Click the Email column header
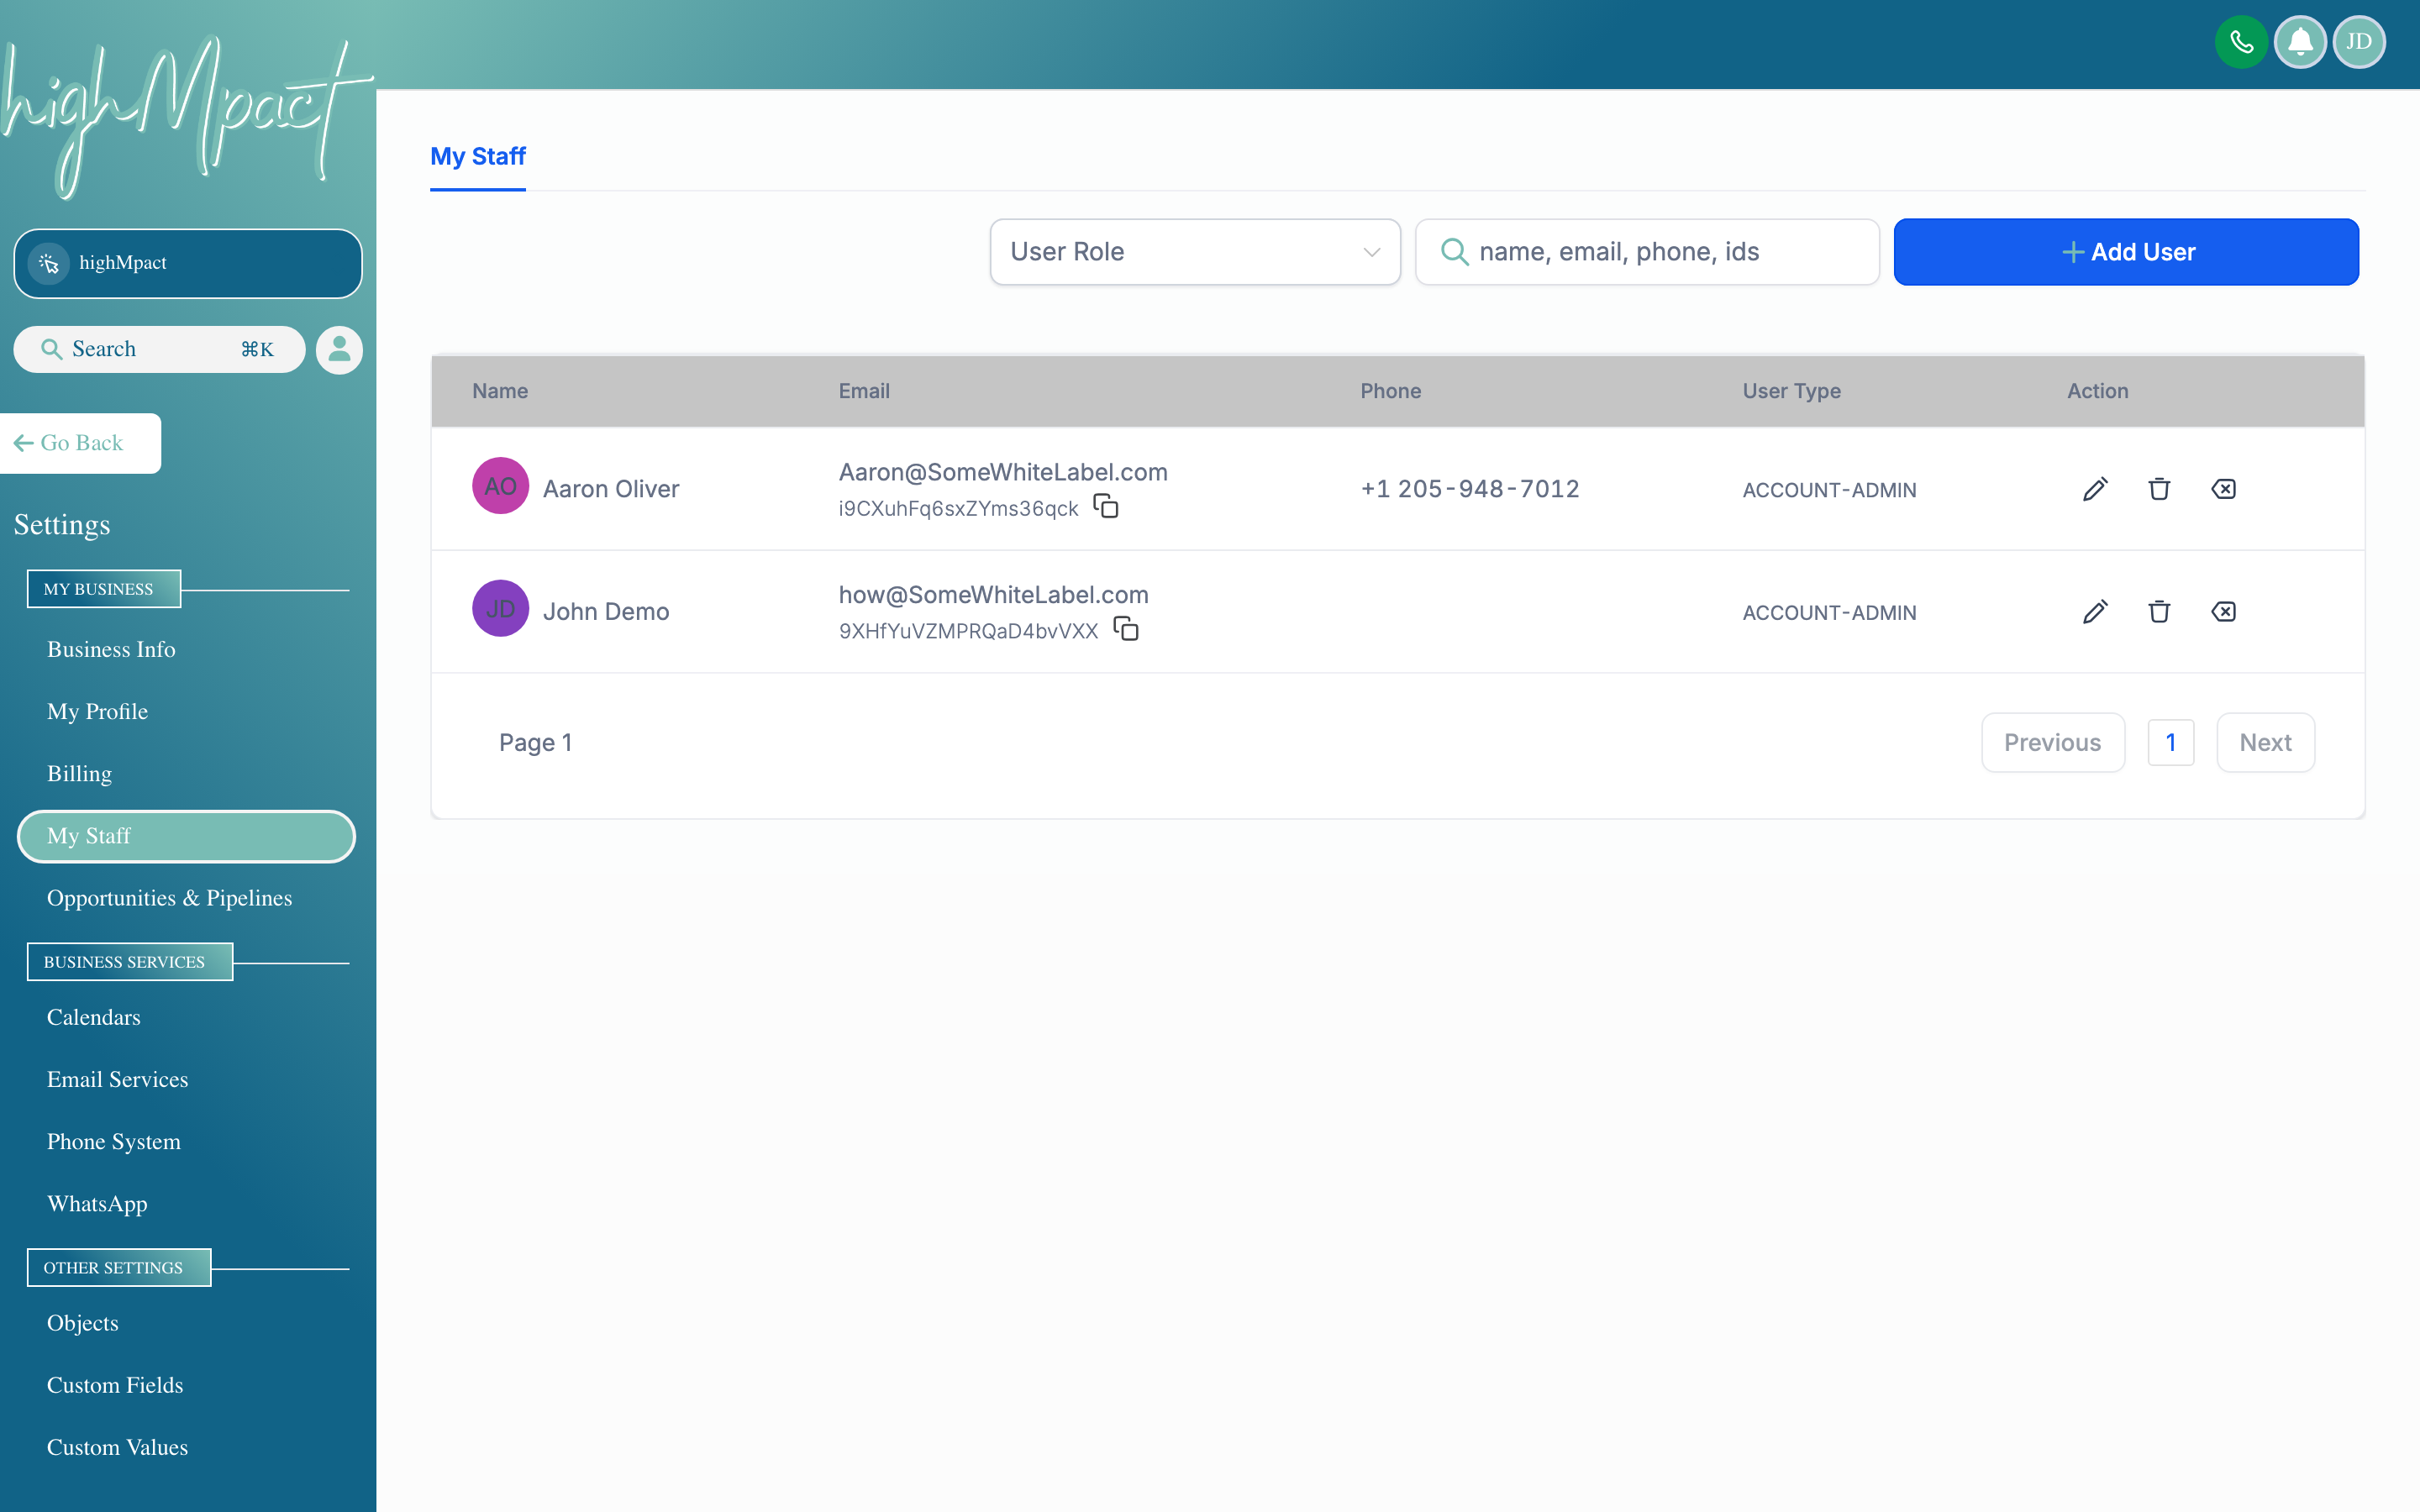This screenshot has height=1512, width=2420. [x=864, y=391]
